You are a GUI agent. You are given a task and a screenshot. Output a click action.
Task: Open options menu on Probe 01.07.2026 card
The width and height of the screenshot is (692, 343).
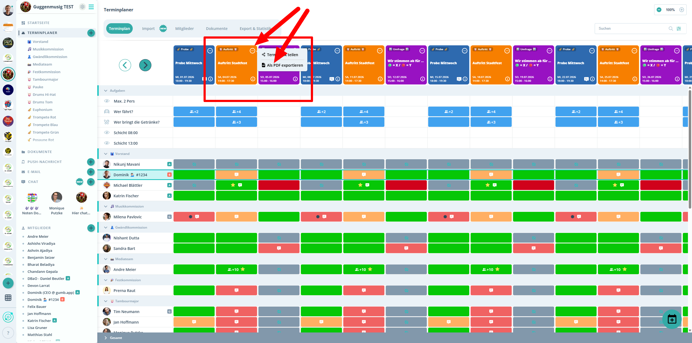coord(210,51)
